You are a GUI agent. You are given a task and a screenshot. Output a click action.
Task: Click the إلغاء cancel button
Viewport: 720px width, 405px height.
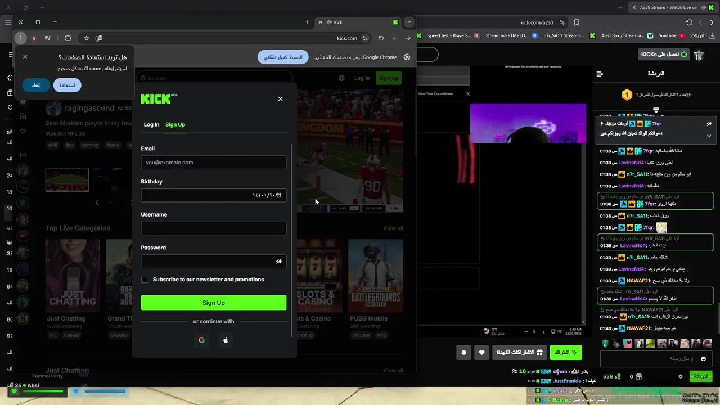click(x=36, y=85)
